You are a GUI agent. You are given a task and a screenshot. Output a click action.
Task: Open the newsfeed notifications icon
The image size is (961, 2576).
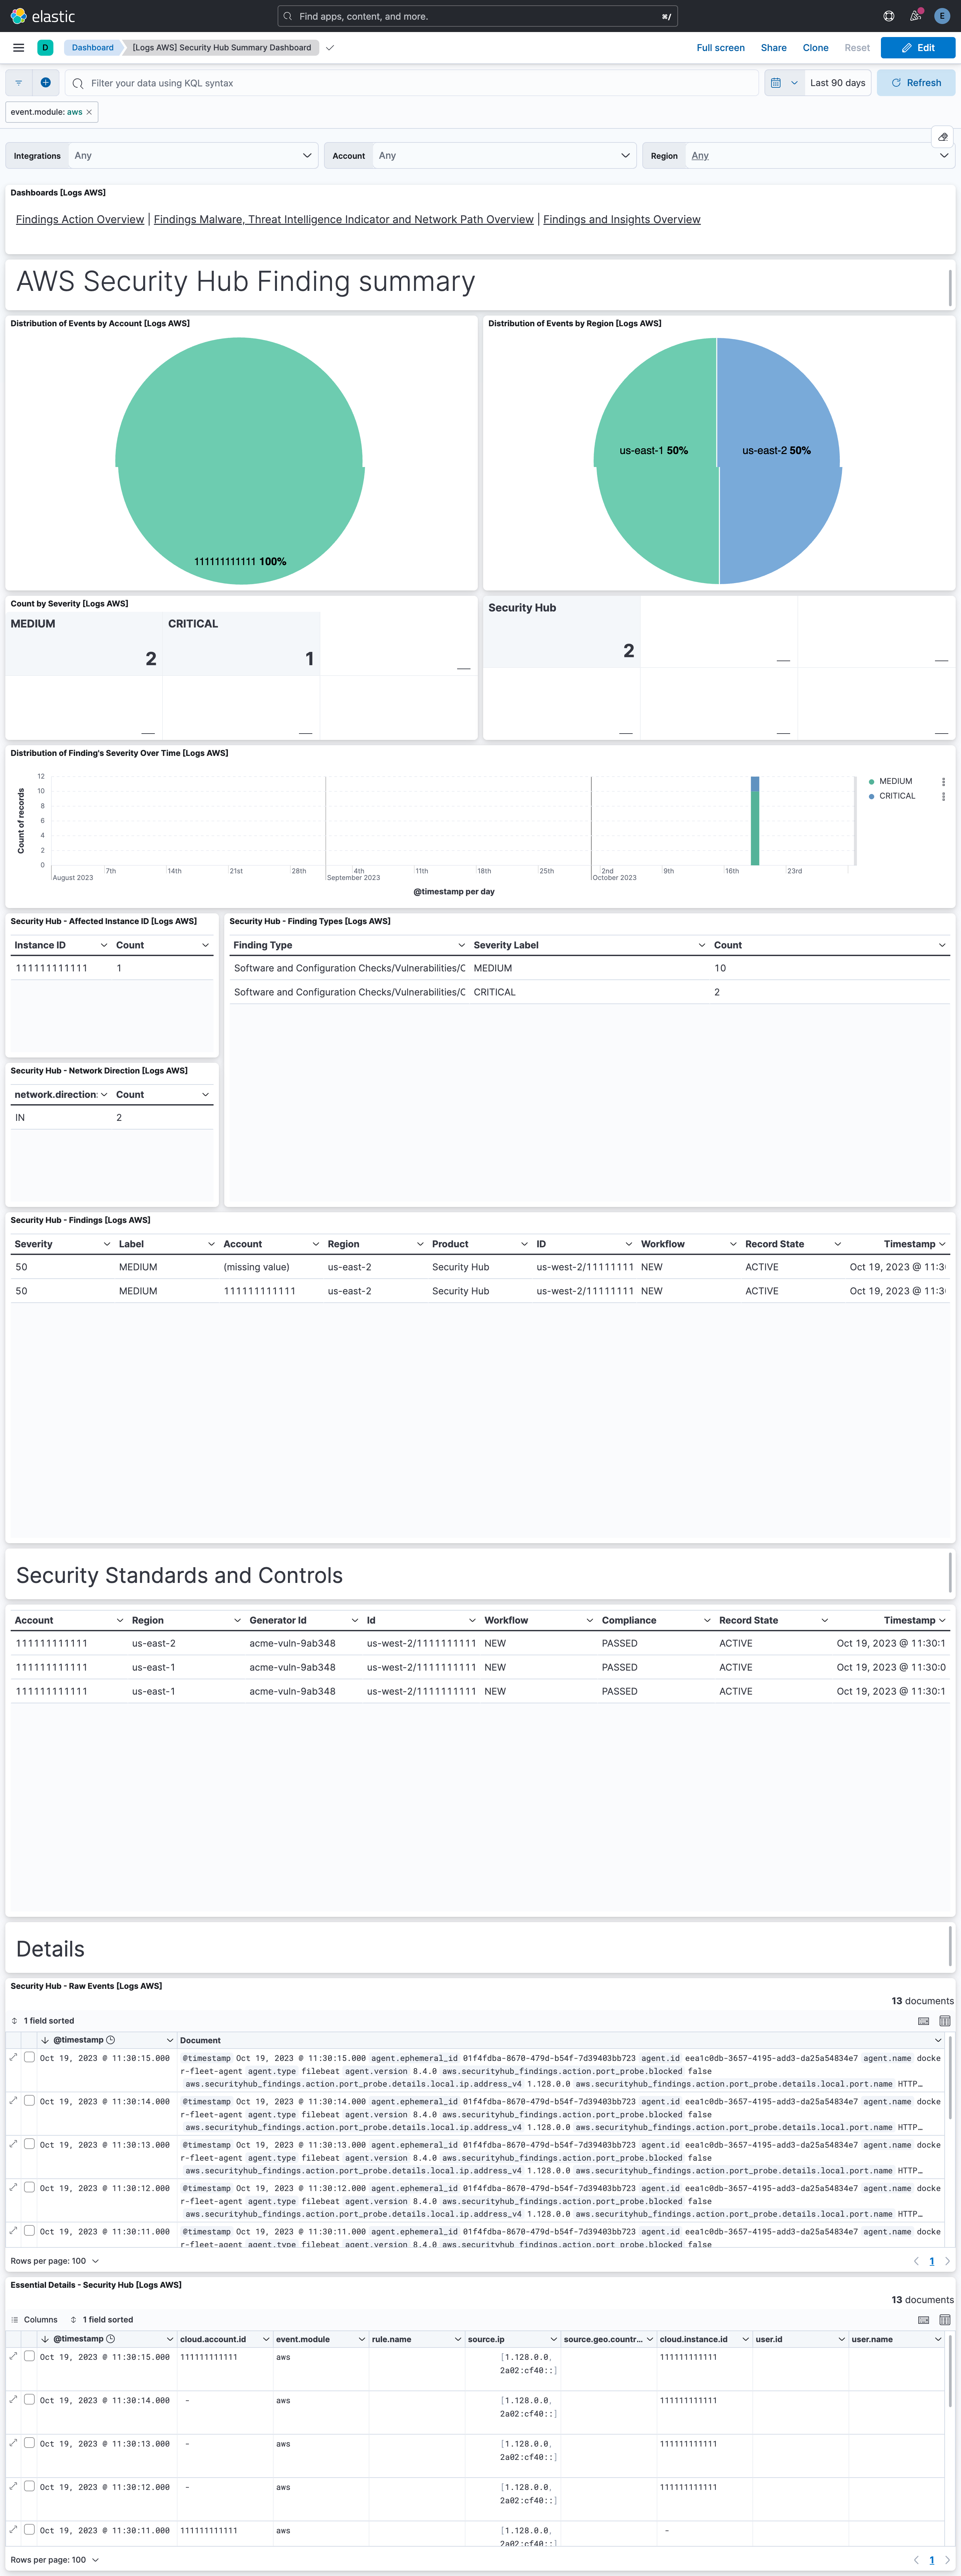[915, 16]
